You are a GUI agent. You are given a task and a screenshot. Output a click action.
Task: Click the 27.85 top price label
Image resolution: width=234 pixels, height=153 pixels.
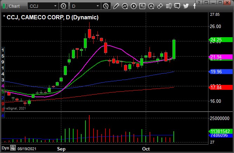pyautogui.click(x=215, y=14)
